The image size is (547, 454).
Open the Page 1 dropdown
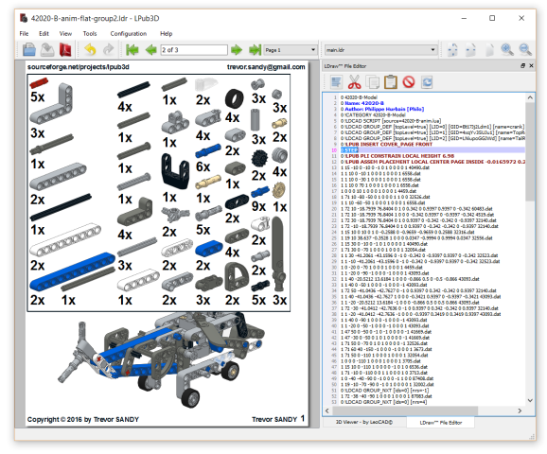tap(291, 50)
